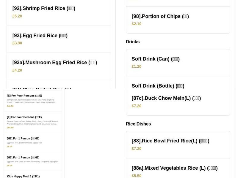Select the Rice Bowl Fried Rice(L) dish
This screenshot has height=178, width=238.
pyautogui.click(x=170, y=141)
